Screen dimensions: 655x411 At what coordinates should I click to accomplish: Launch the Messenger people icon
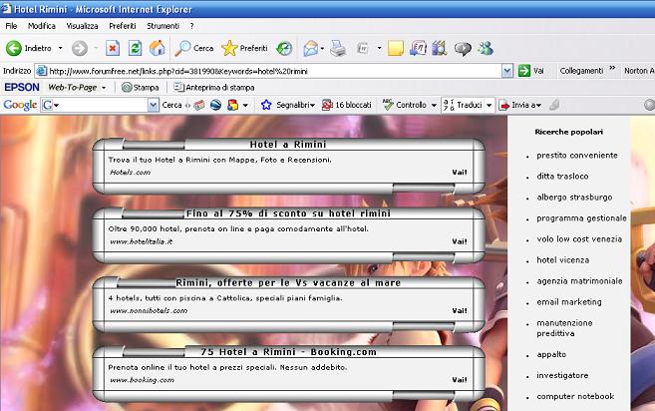(x=486, y=49)
